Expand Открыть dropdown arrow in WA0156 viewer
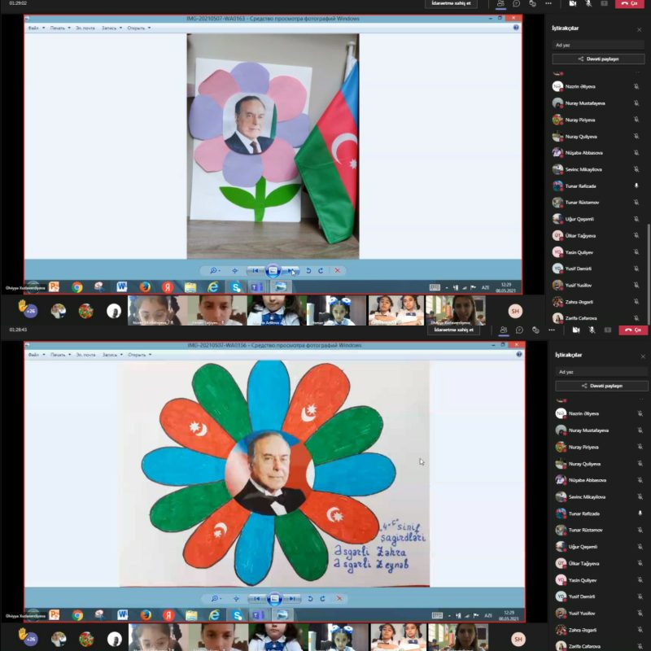 coord(151,355)
